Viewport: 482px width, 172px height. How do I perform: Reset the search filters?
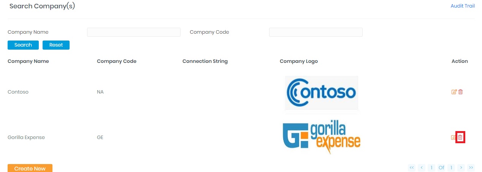click(56, 45)
